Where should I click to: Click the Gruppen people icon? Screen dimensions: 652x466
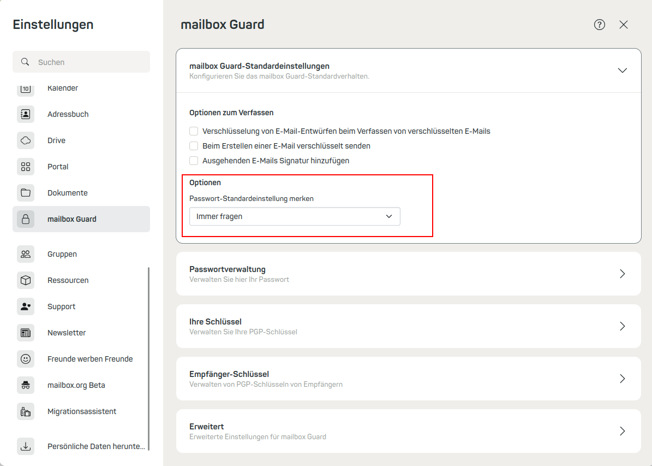tap(26, 254)
